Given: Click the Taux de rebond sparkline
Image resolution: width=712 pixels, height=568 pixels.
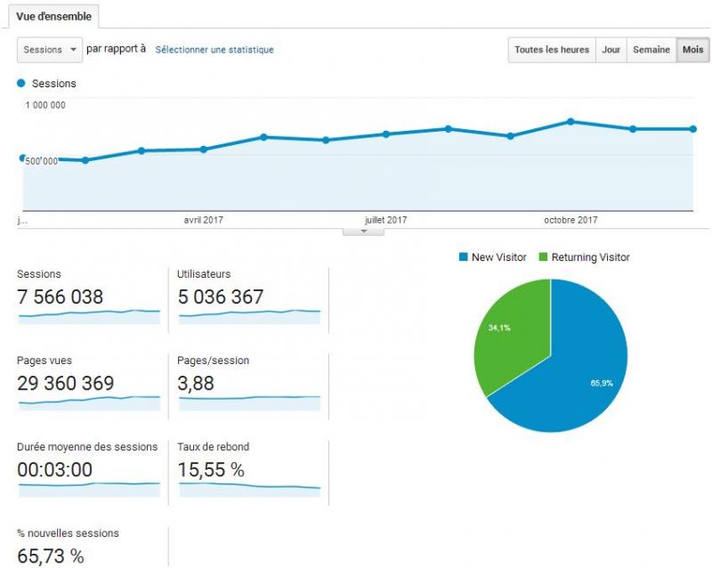Looking at the screenshot, I should (x=249, y=488).
